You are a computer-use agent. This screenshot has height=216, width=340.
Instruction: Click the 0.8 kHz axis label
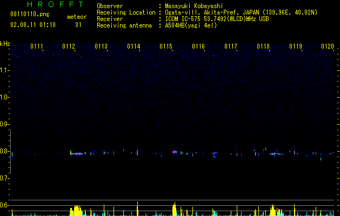pyautogui.click(x=4, y=151)
